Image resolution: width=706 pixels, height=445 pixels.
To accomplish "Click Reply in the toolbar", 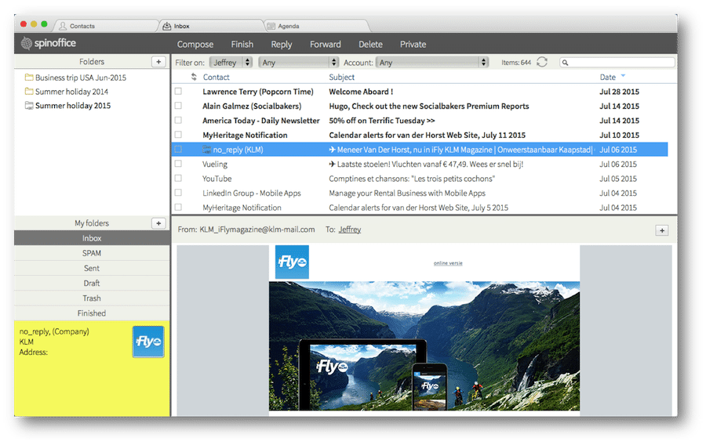I will pos(282,44).
